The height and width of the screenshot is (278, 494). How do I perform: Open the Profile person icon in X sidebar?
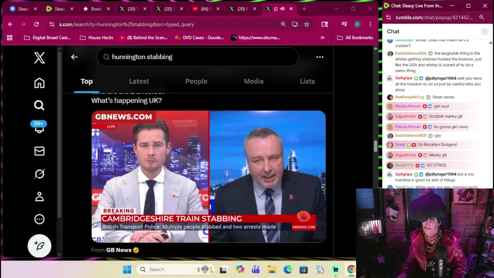pos(39,197)
